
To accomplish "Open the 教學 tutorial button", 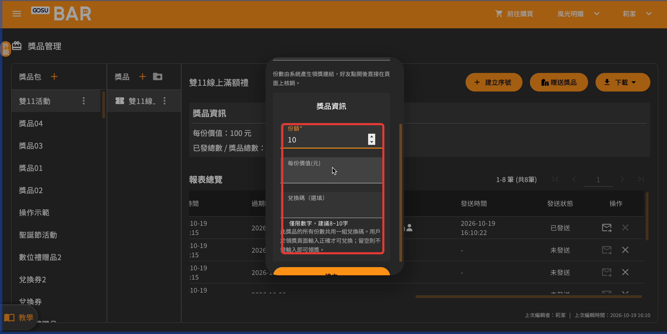I will [x=19, y=318].
